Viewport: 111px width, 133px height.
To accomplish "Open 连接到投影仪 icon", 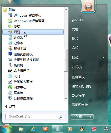I will pos(10,54).
